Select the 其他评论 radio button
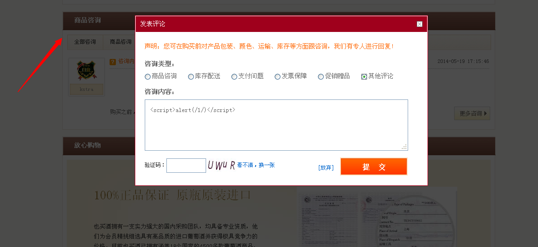Viewport: 538px width, 247px height. 364,76
